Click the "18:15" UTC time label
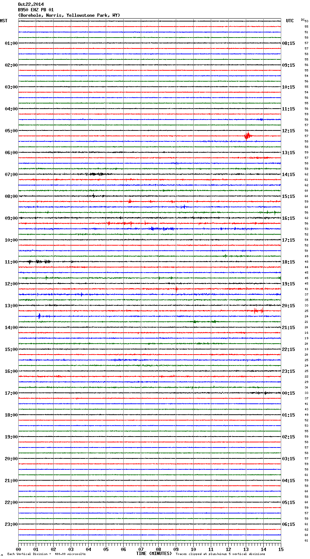The width and height of the screenshot is (310, 559). [288, 262]
